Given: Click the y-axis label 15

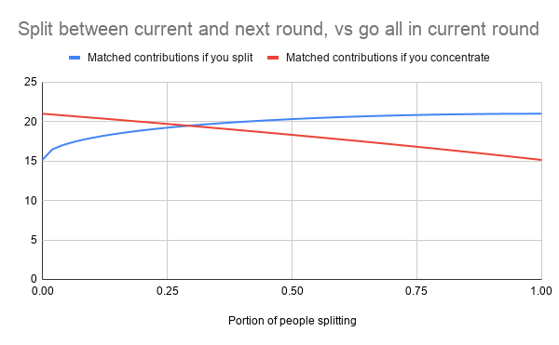Looking at the screenshot, I should [x=31, y=161].
